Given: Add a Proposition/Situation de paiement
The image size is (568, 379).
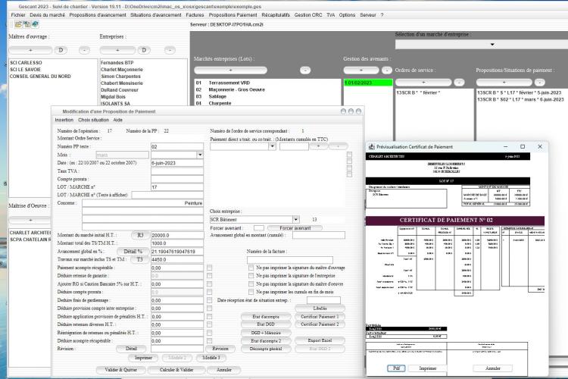Looking at the screenshot, I should point(504,83).
